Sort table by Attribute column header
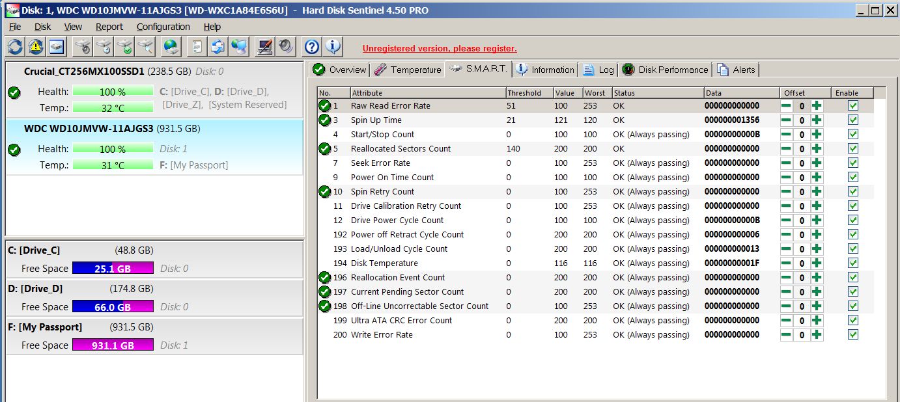This screenshot has width=900, height=402. coord(428,93)
